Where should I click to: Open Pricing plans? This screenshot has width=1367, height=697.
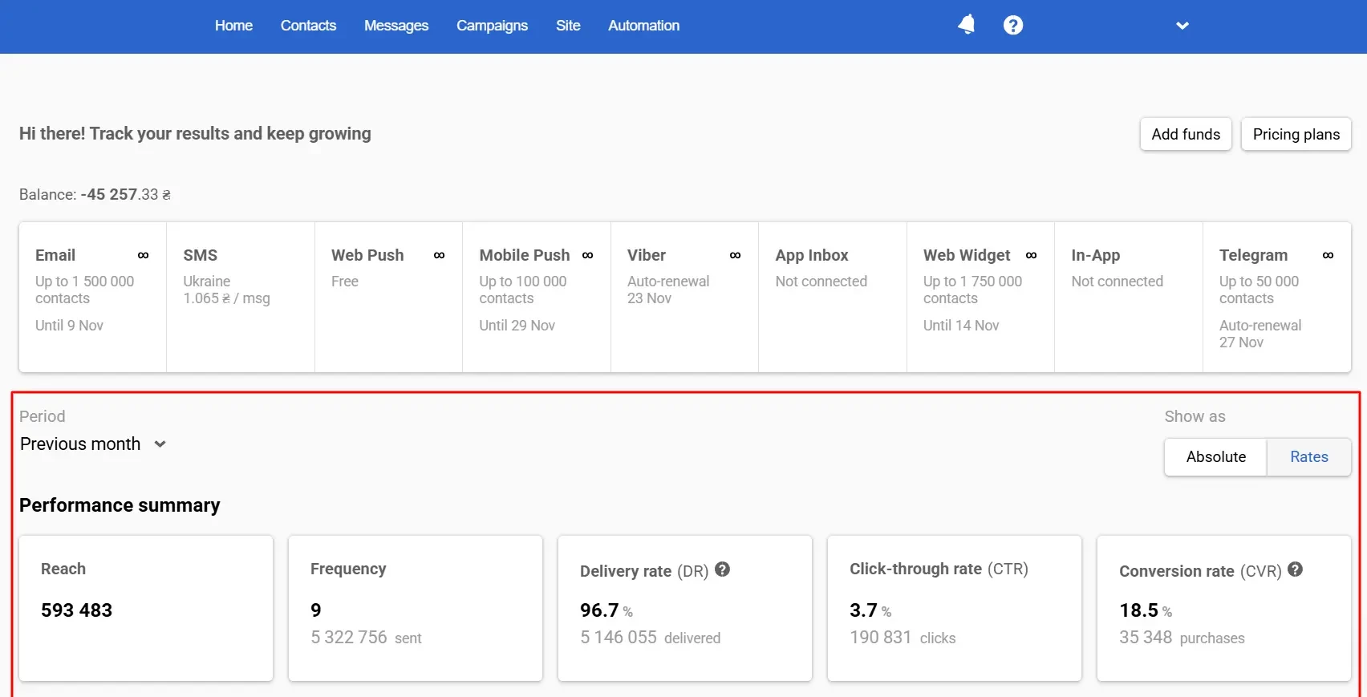tap(1296, 134)
